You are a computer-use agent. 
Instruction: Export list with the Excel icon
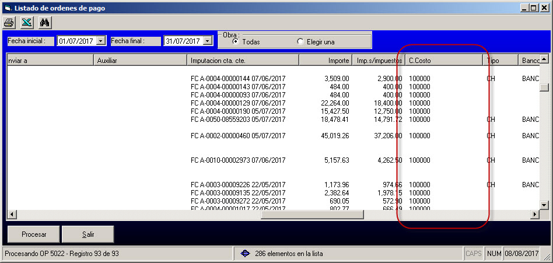point(27,23)
